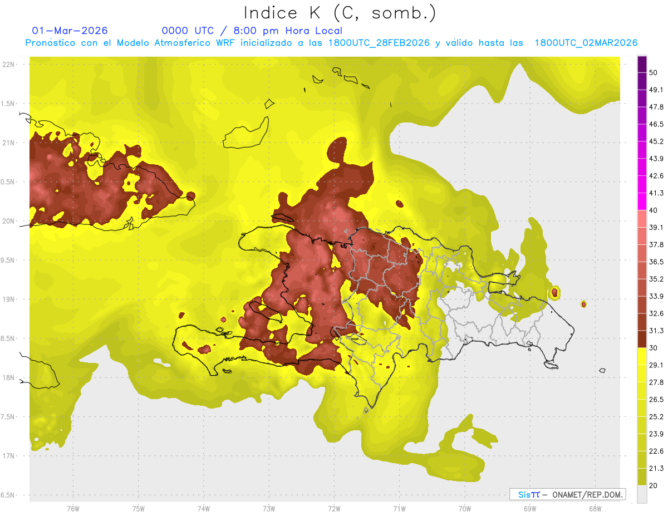Pick the dark brown swatch between 30 and 31.3
Image resolution: width=668 pixels, height=516 pixels.
coord(642,340)
